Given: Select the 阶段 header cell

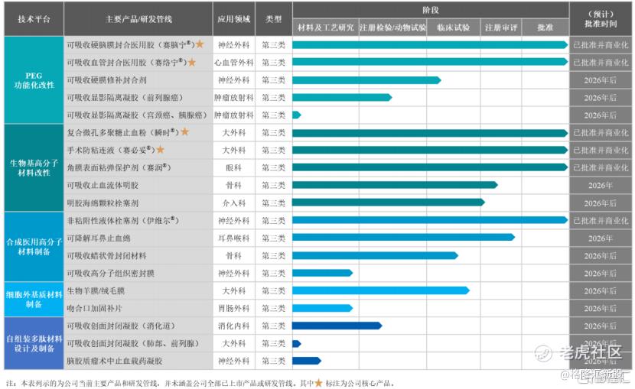Looking at the screenshot, I should 431,10.
